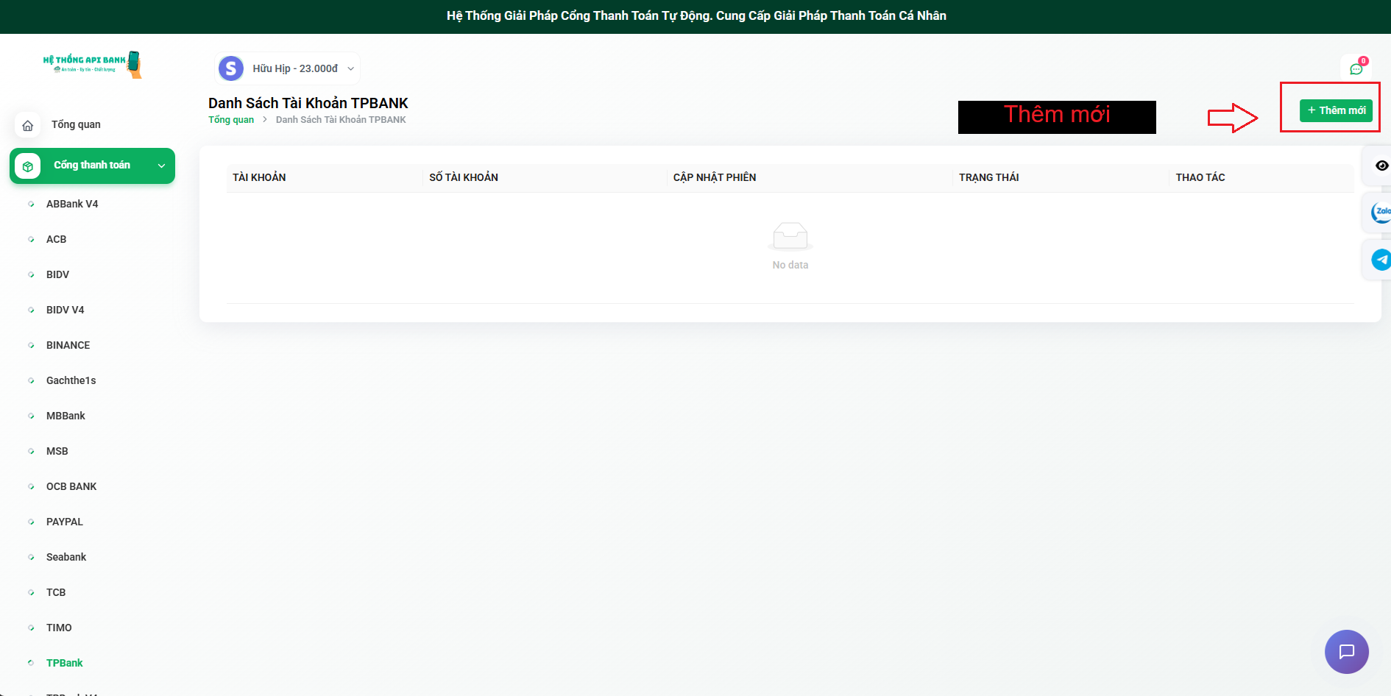
Task: Open the Zalo contact icon
Action: (x=1381, y=213)
